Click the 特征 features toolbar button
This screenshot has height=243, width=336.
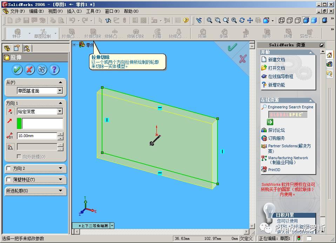[x=17, y=34]
